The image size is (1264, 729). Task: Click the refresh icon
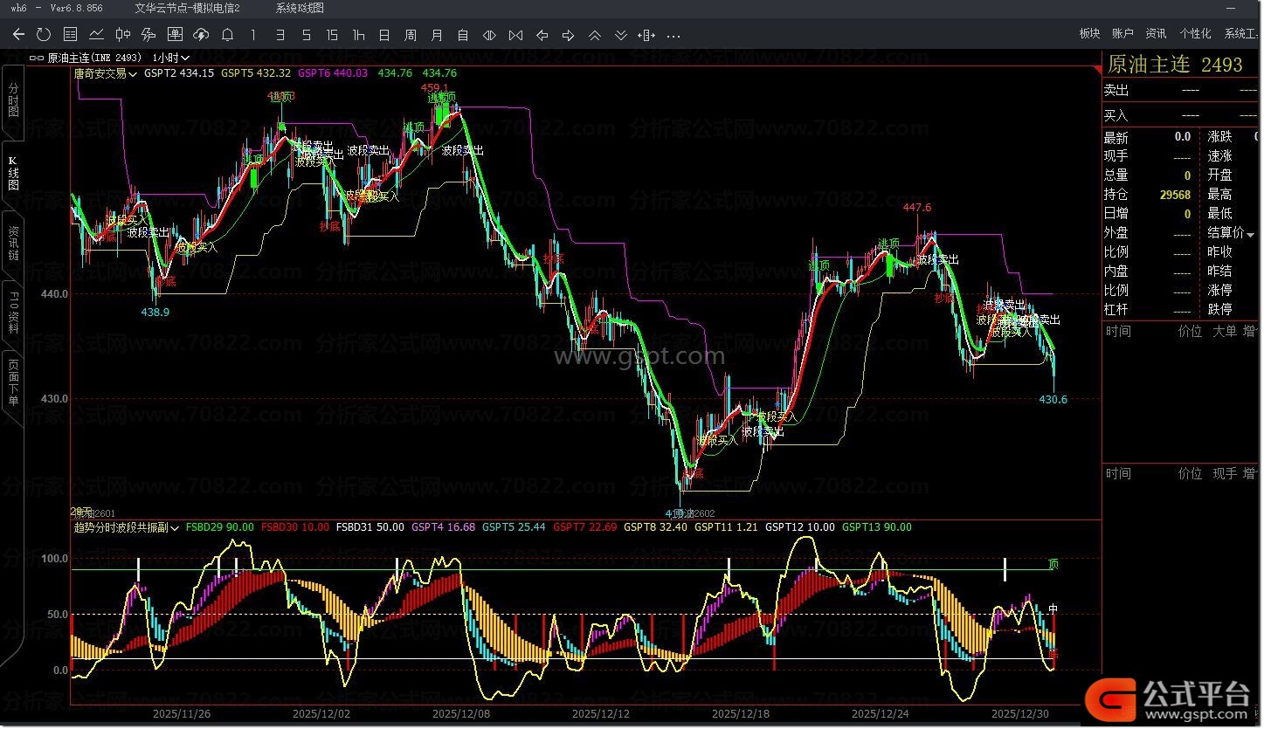click(44, 35)
